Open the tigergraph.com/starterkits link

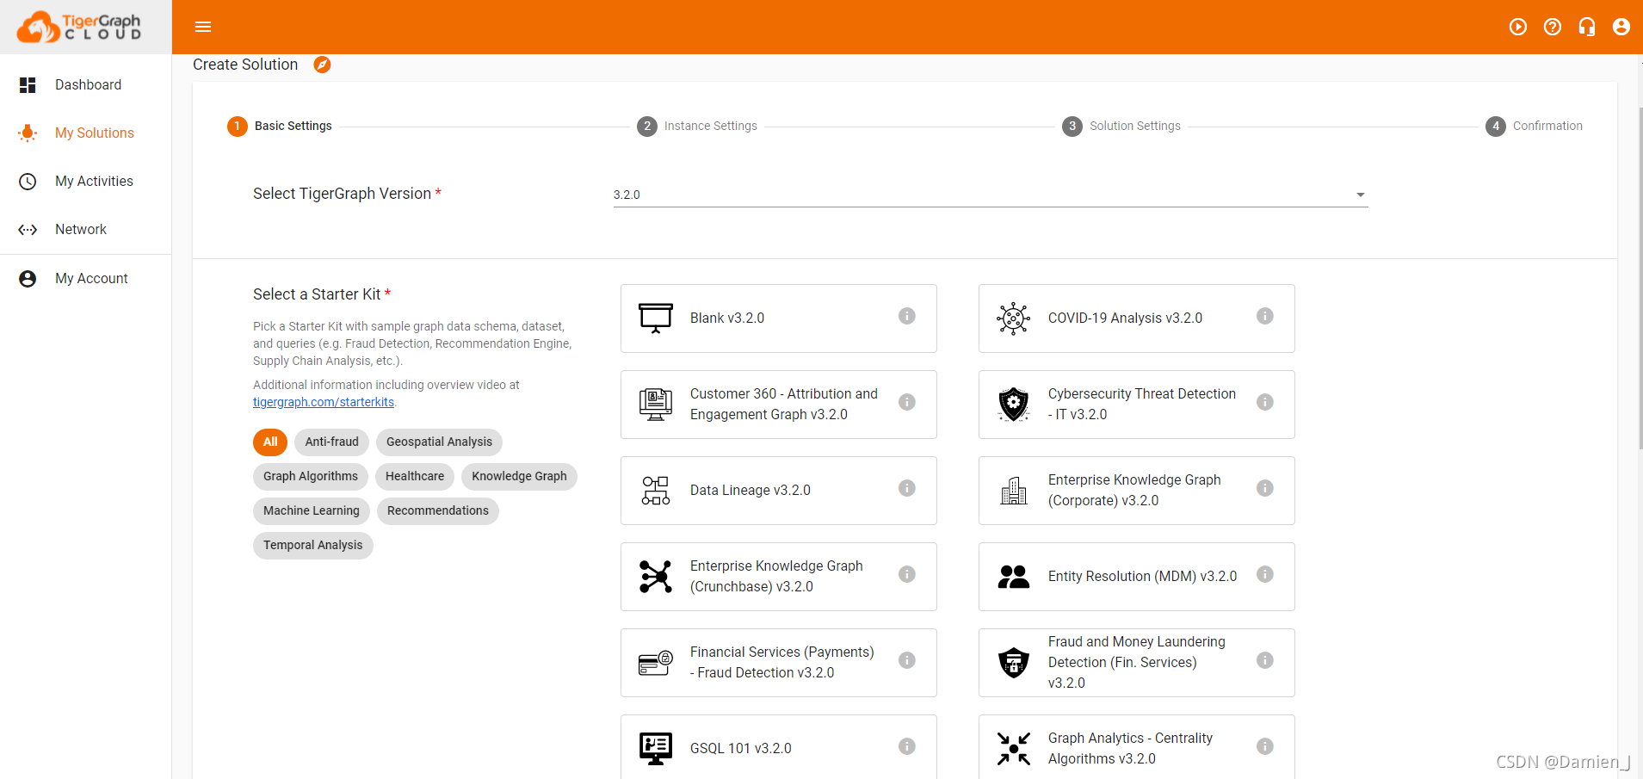coord(324,402)
